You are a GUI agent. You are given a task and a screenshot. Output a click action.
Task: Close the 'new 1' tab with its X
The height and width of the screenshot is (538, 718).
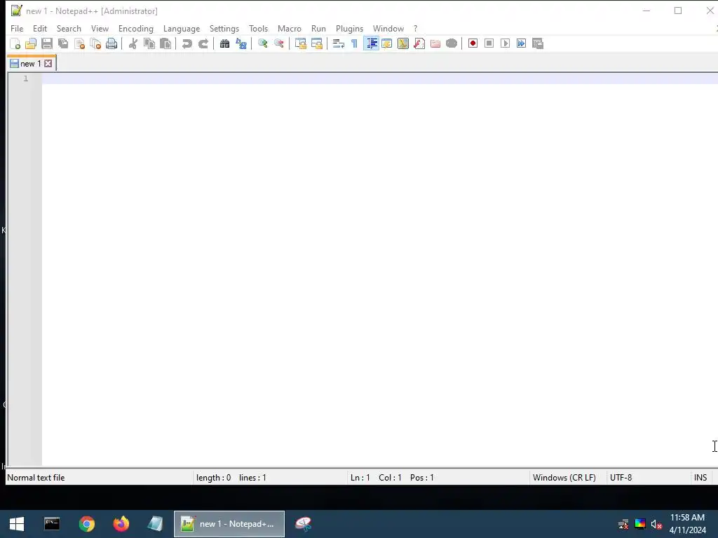pyautogui.click(x=48, y=64)
